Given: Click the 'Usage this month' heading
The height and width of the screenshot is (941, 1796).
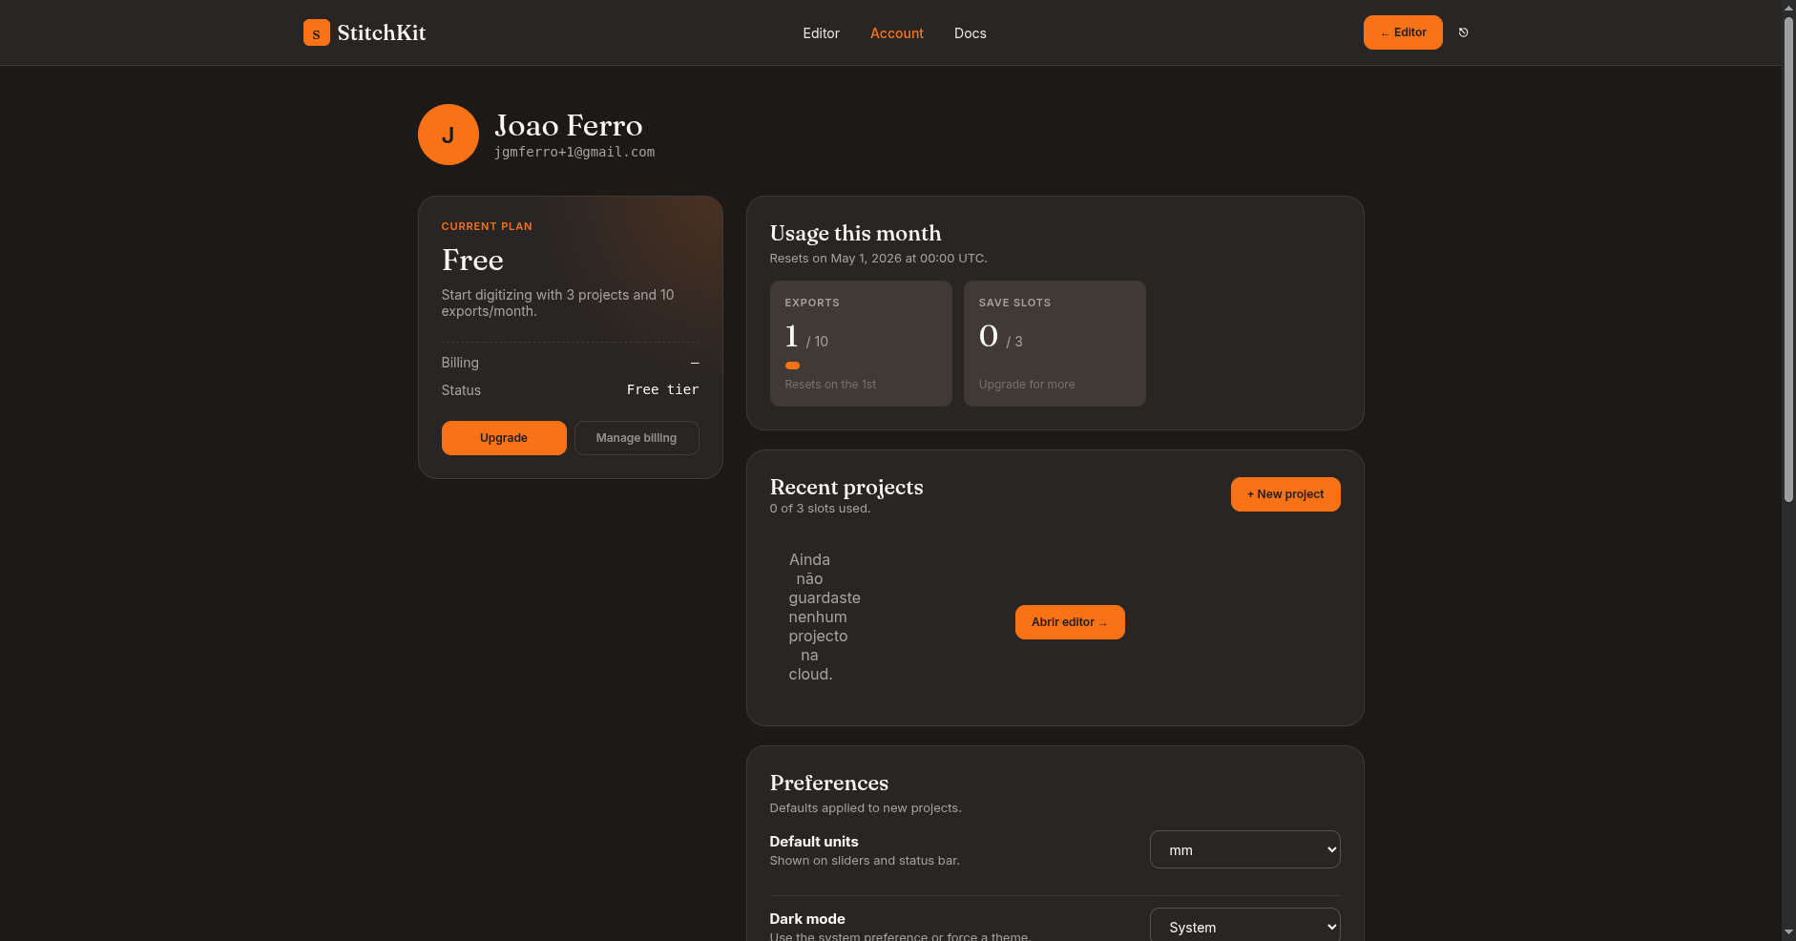Looking at the screenshot, I should [855, 233].
